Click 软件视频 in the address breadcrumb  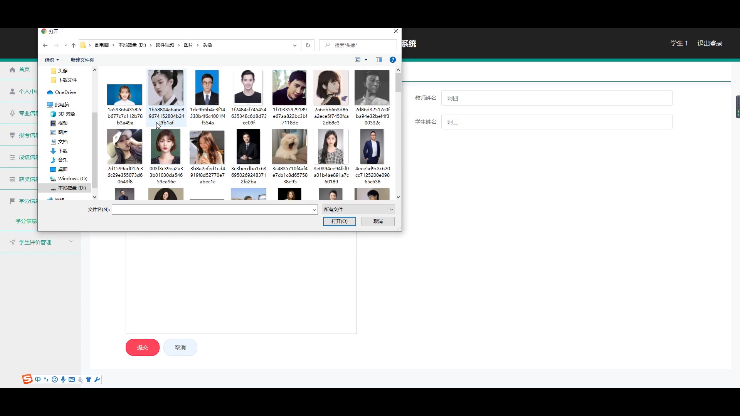coord(165,45)
